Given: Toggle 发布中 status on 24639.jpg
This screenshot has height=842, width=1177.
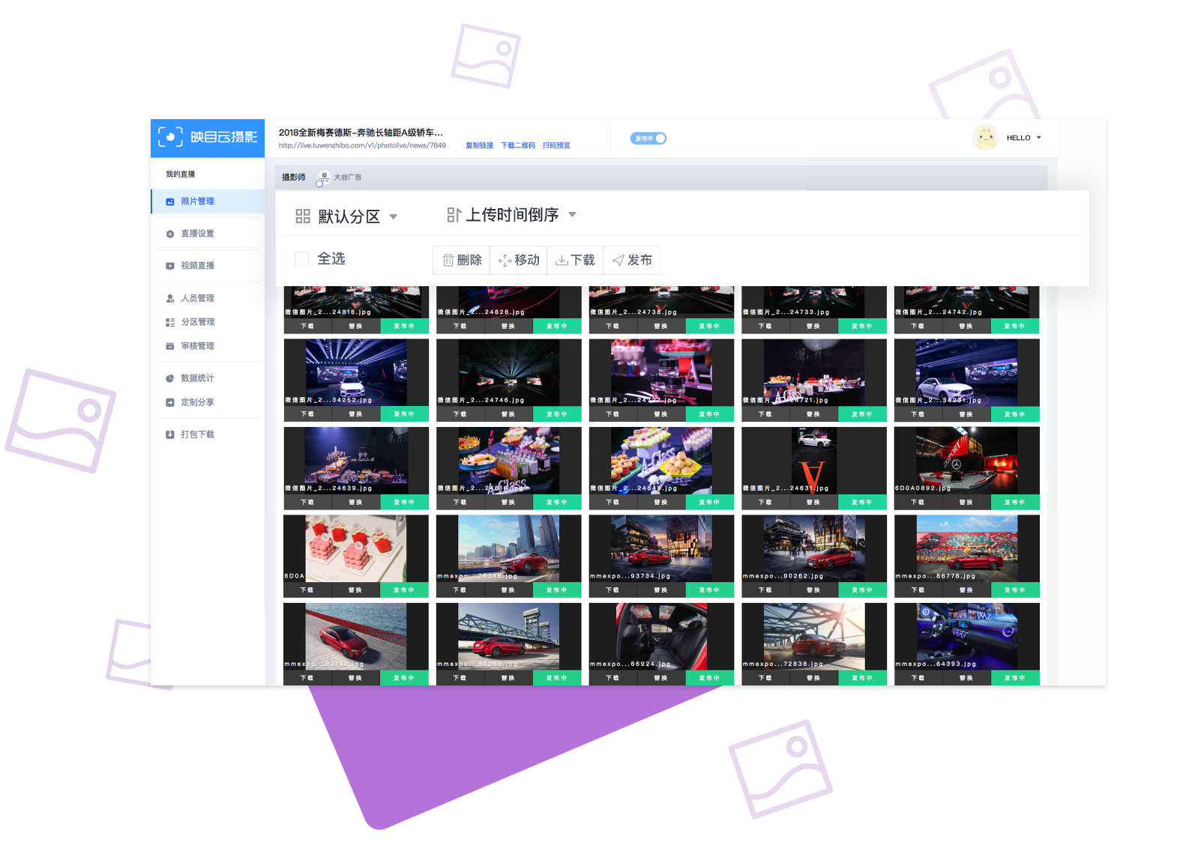Looking at the screenshot, I should tap(404, 502).
